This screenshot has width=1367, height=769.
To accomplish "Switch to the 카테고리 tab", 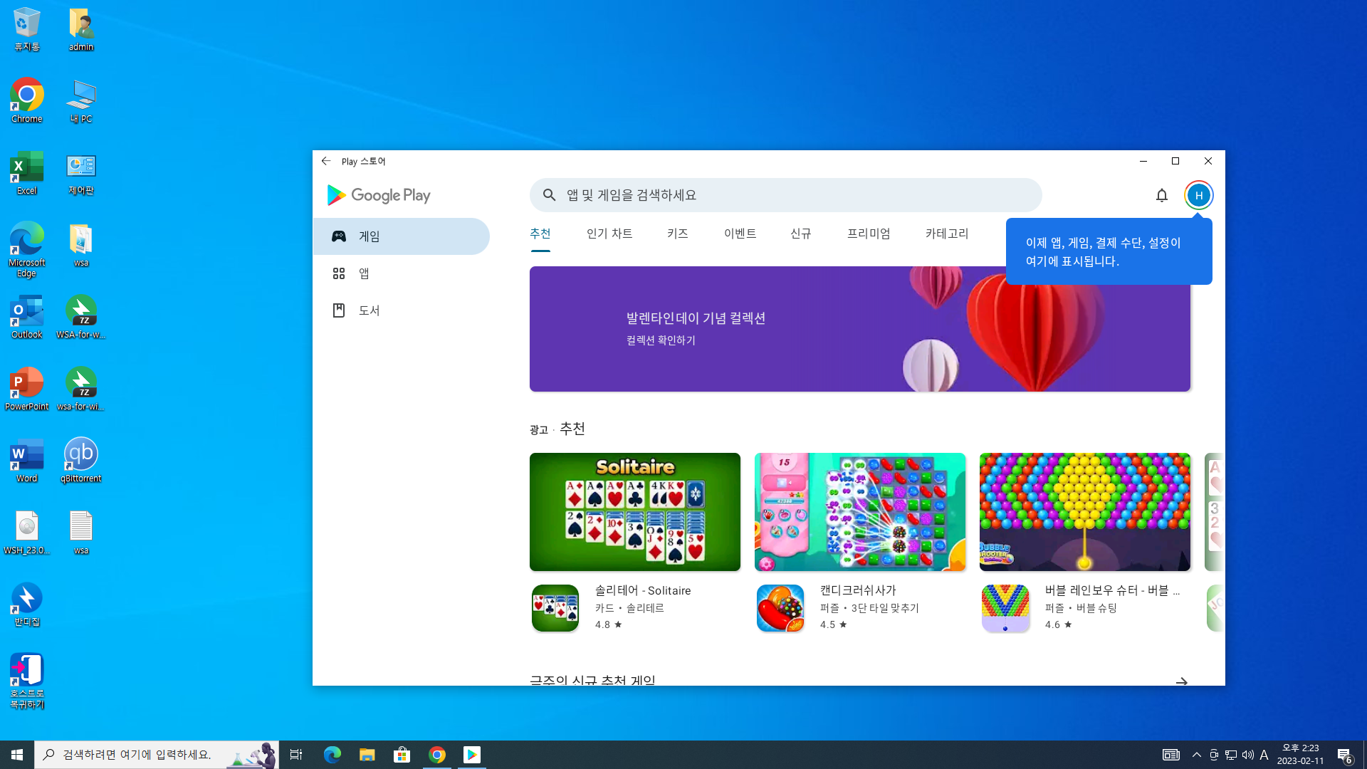I will click(947, 234).
